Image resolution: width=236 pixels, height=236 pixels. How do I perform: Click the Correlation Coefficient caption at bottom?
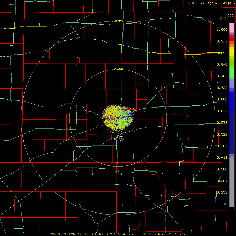point(118,234)
